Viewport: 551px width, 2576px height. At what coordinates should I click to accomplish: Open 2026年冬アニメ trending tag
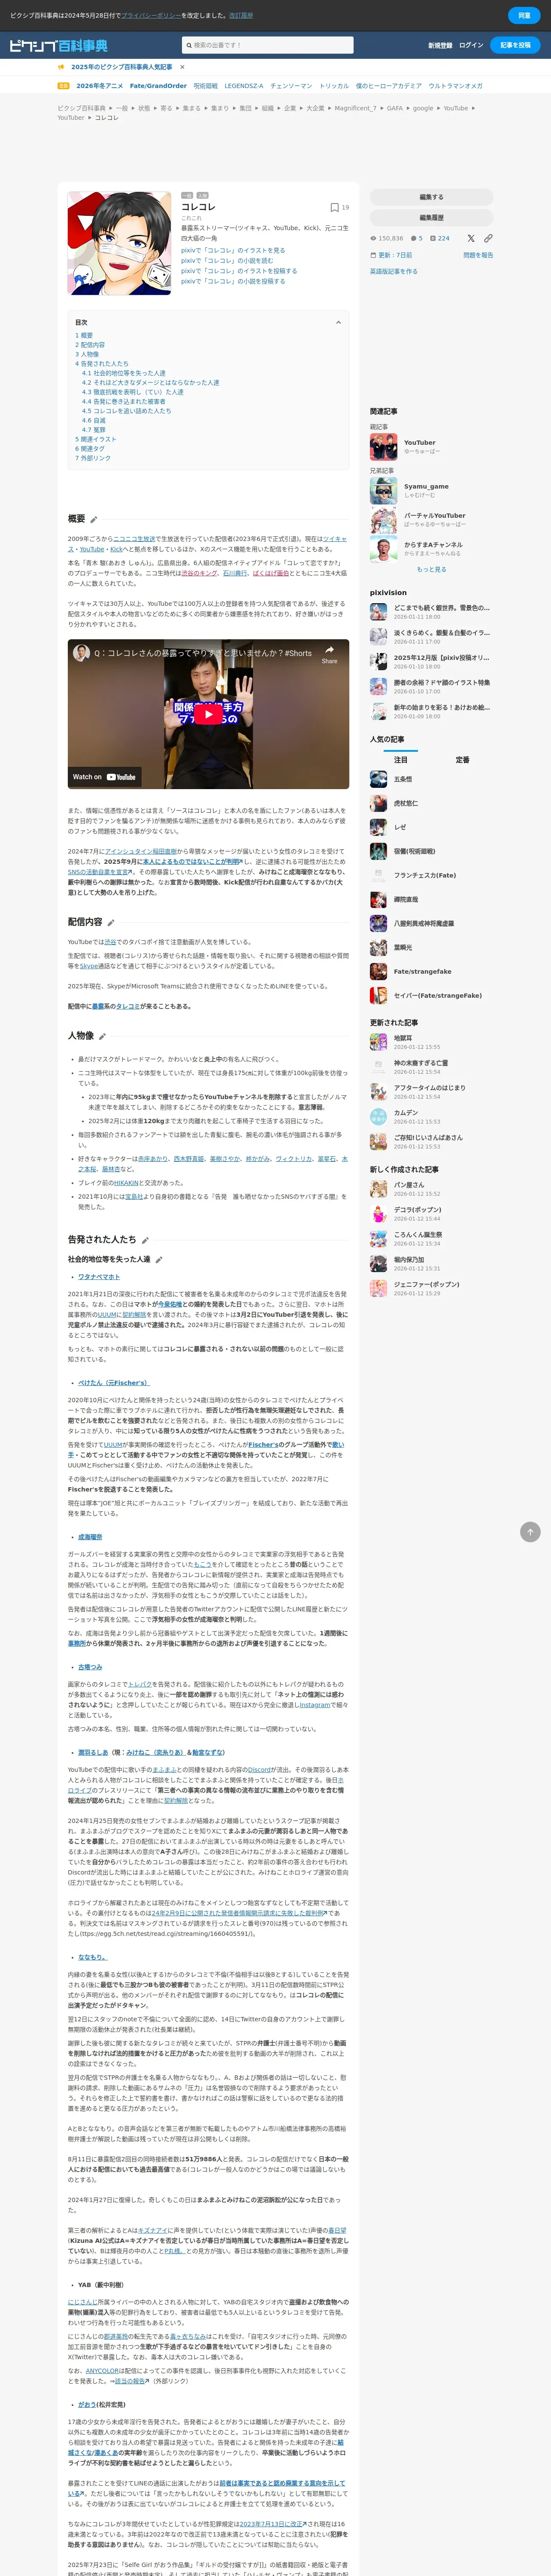[x=100, y=86]
